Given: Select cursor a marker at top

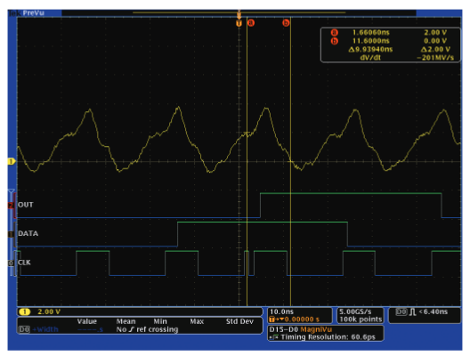Looking at the screenshot, I should (251, 23).
